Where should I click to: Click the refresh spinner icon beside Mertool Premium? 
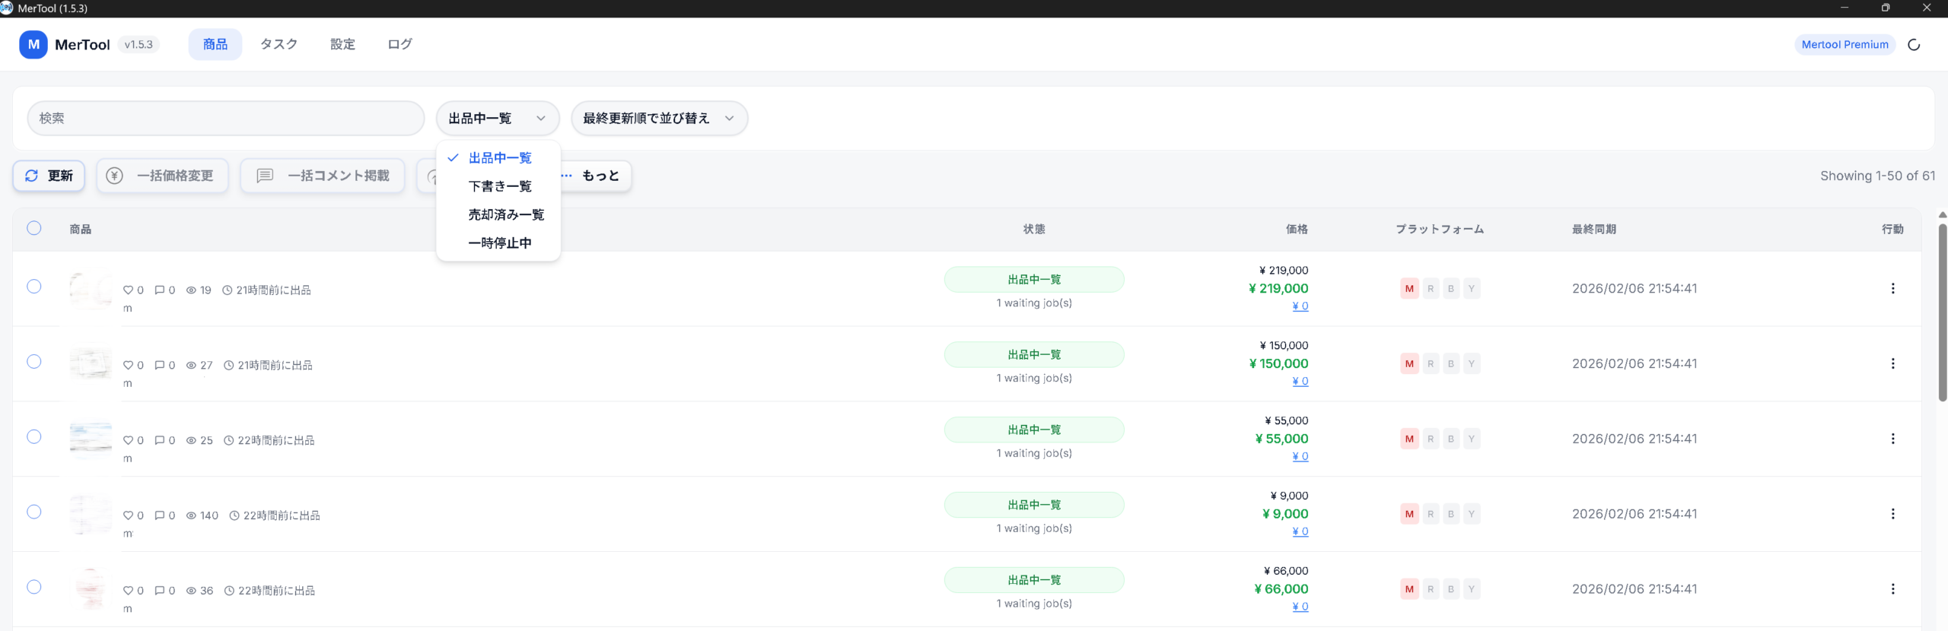[x=1914, y=45]
